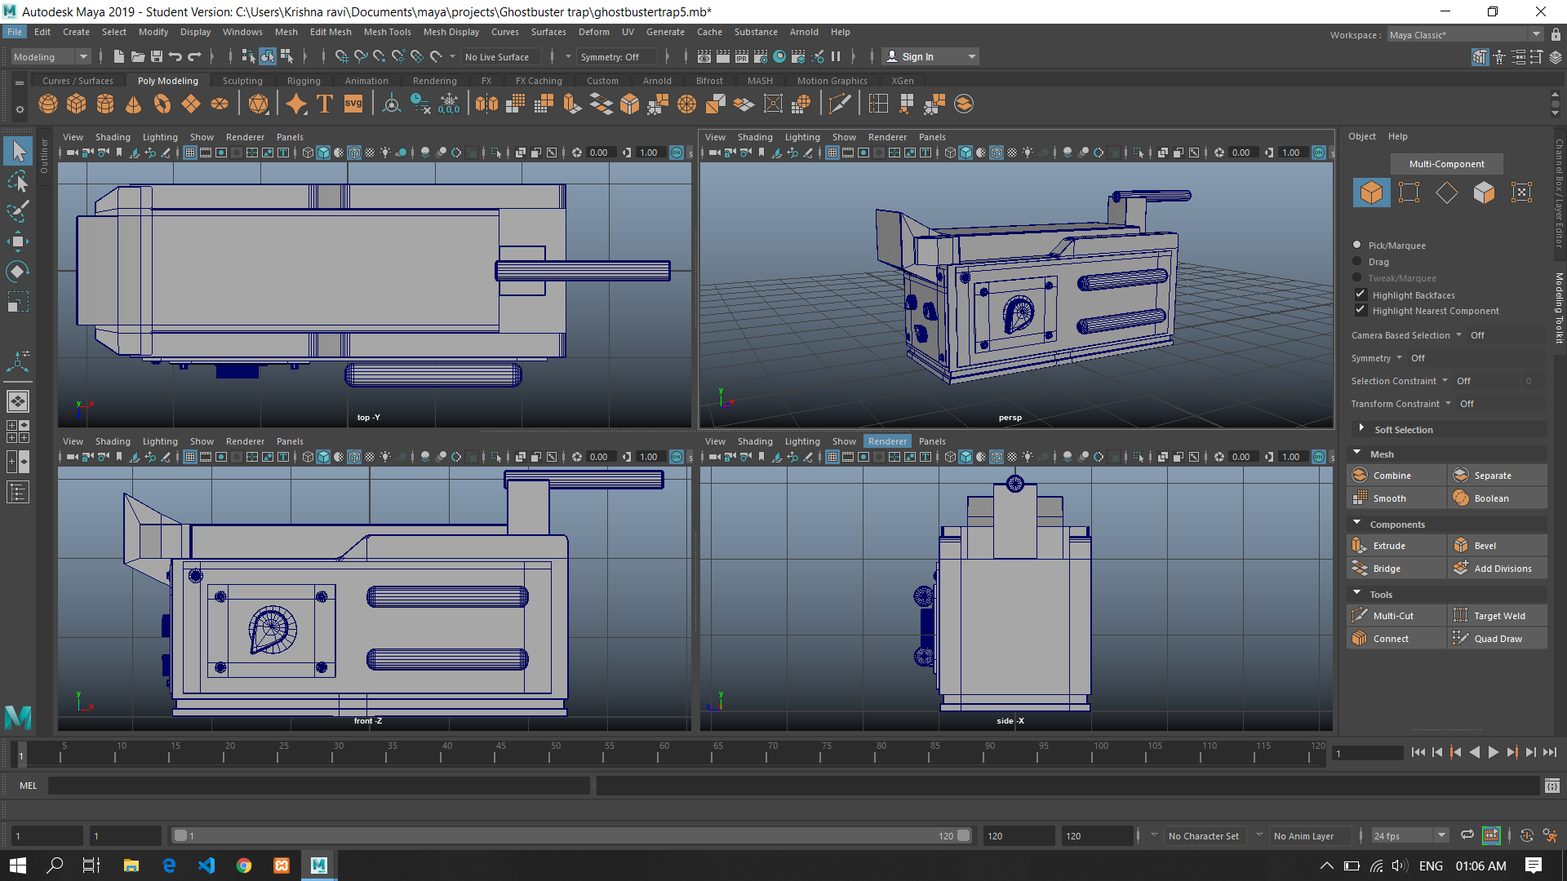
Task: Select the polygon sphere shelf icon
Action: pos(48,104)
